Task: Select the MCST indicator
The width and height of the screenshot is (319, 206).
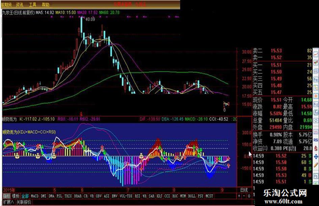Action: [209, 196]
